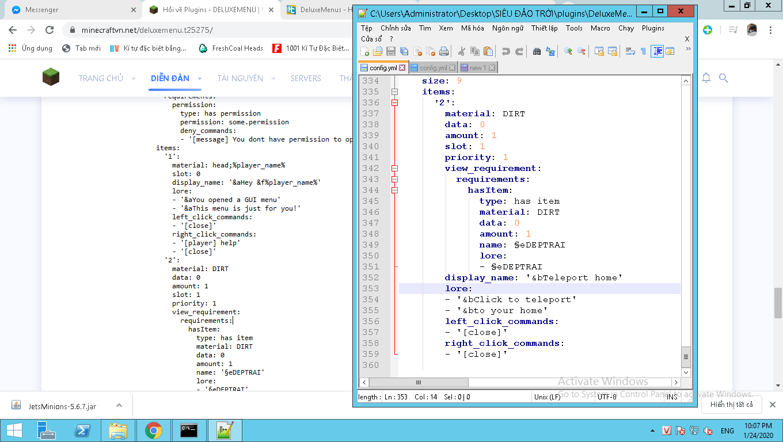The width and height of the screenshot is (783, 442).
Task: Click the Find and Replace icon
Action: [550, 52]
